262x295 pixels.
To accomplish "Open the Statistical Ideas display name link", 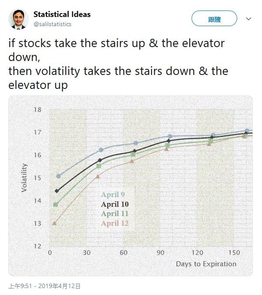I will tap(62, 14).
